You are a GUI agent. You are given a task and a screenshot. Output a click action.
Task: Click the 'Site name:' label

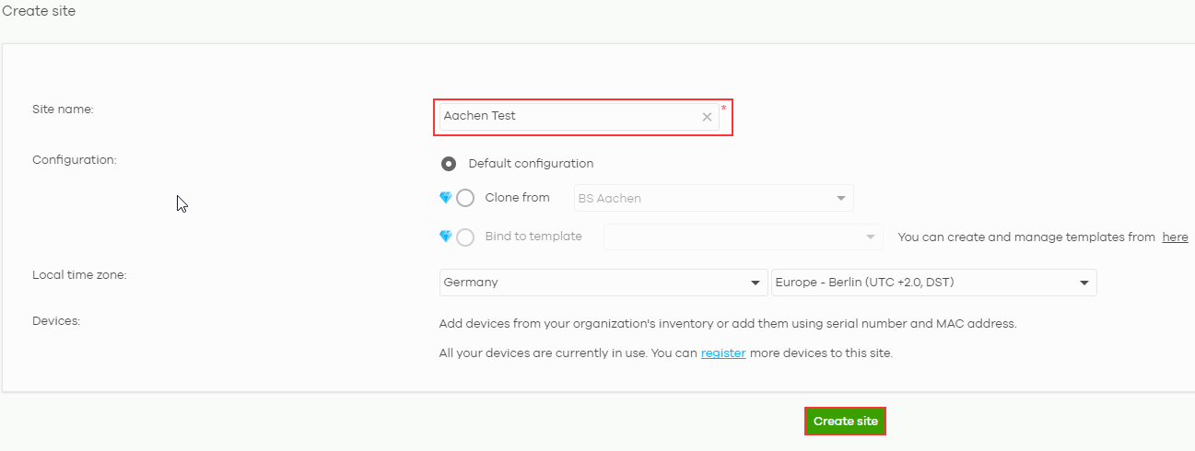click(x=64, y=110)
